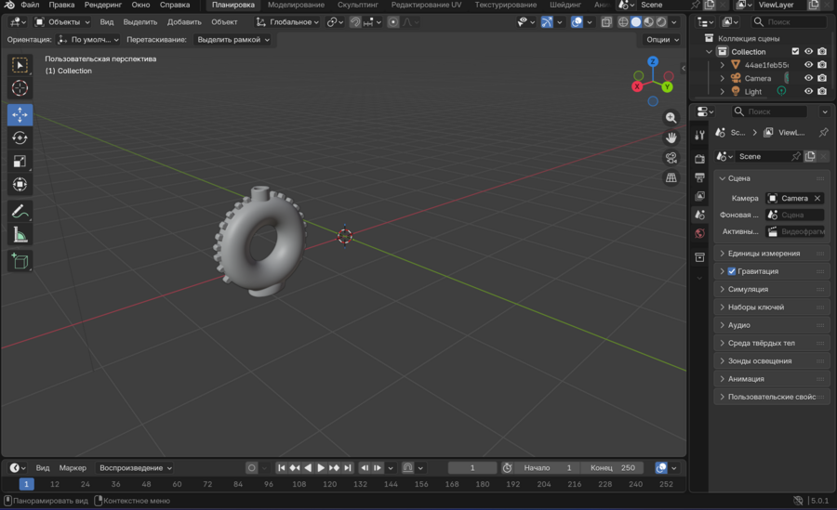This screenshot has height=510, width=837.
Task: Expand the Единицы измерения panel
Action: click(x=764, y=254)
